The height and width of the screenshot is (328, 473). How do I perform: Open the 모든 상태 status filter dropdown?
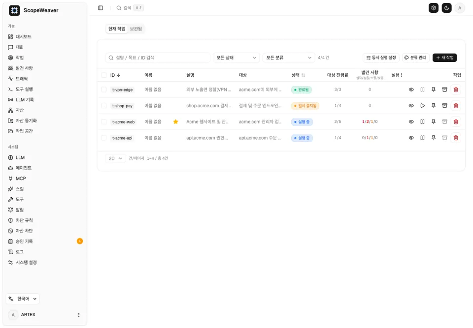click(x=236, y=58)
